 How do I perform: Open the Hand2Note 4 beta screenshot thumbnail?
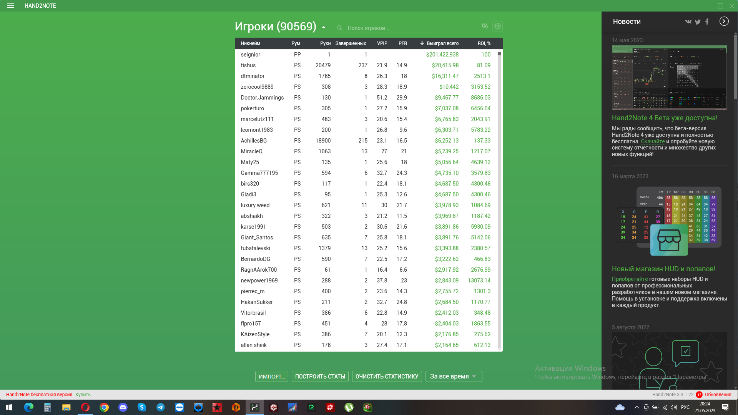click(669, 78)
